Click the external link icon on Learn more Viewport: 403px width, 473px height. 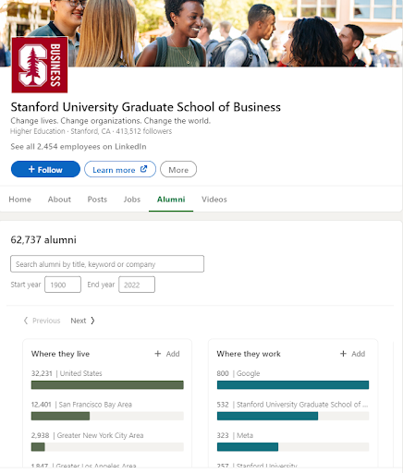[143, 169]
